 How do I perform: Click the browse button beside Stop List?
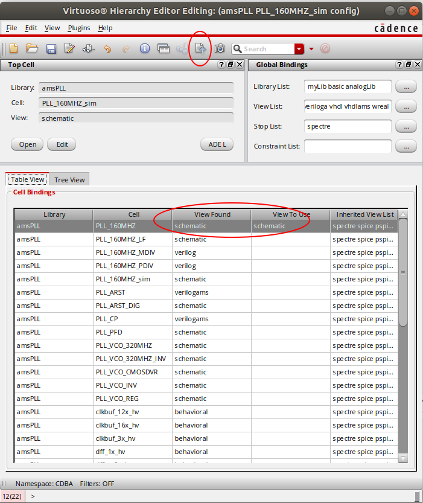click(406, 126)
